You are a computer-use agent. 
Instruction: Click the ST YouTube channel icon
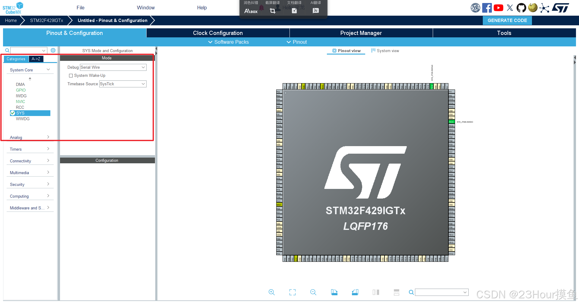(498, 8)
